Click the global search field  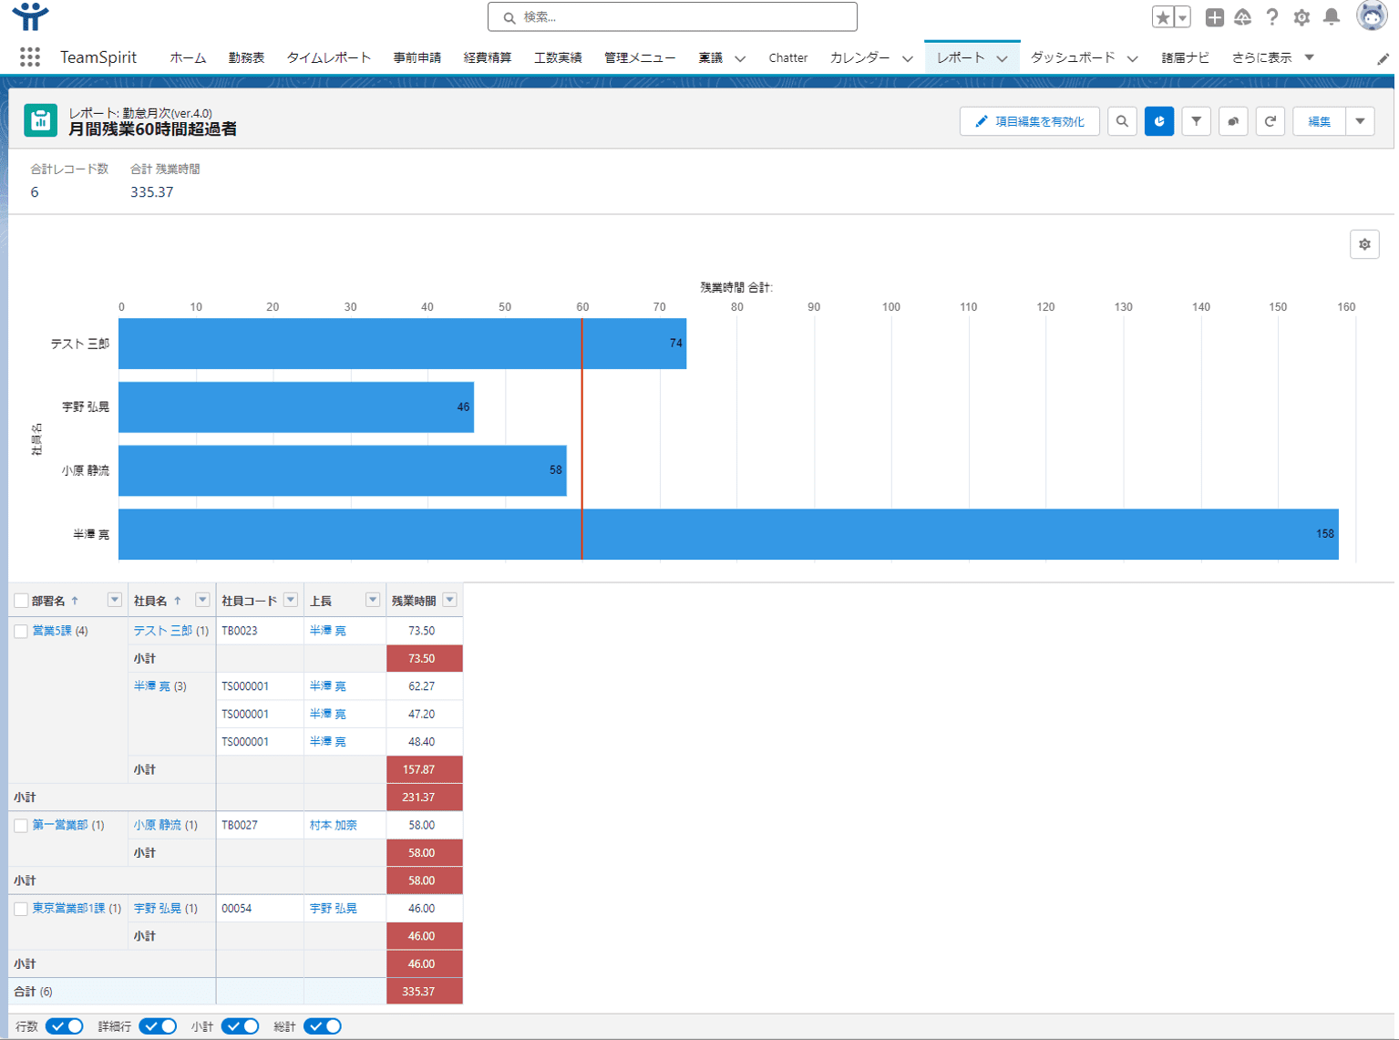coord(673,17)
